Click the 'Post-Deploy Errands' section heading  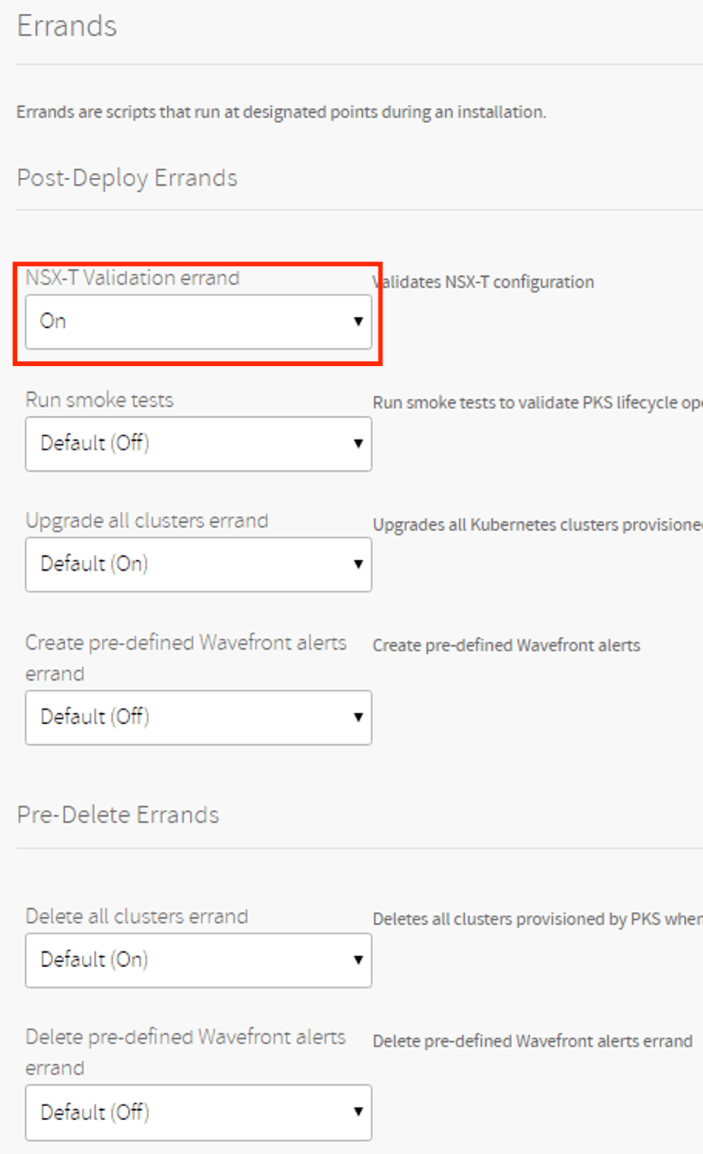point(127,178)
